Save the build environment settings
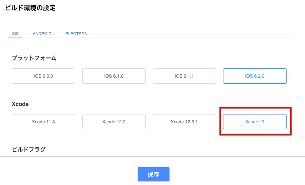 (x=154, y=174)
